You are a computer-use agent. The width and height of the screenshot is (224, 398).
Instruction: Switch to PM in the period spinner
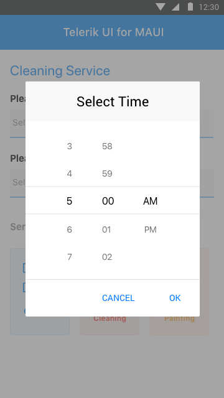(x=151, y=229)
